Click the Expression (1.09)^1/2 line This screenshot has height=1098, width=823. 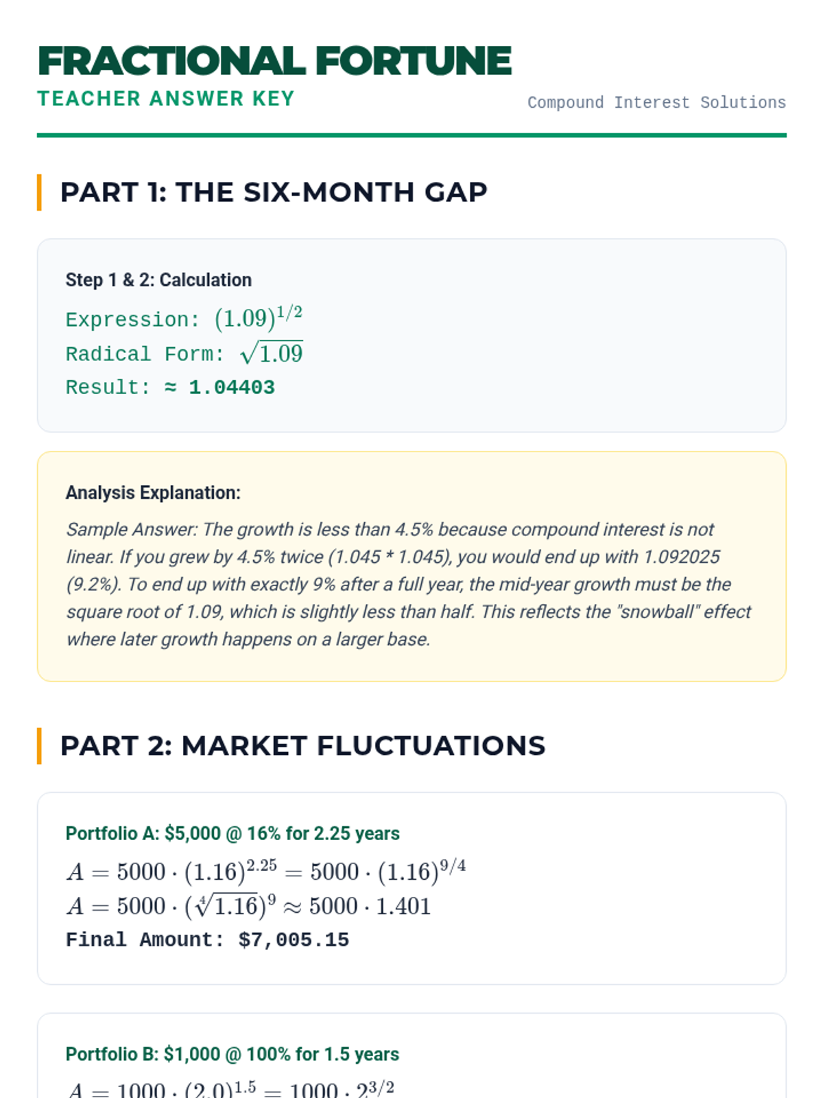[184, 318]
